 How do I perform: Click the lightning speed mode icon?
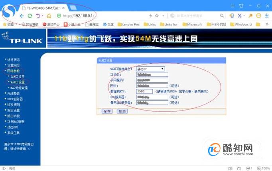151,16
